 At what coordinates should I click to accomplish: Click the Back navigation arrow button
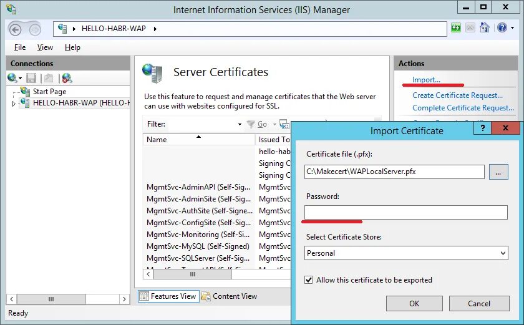(16, 29)
